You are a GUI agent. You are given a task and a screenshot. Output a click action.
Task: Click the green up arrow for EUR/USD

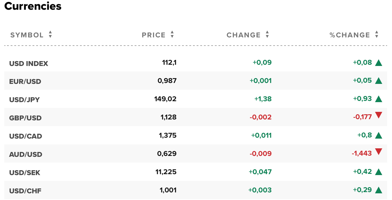tap(378, 81)
